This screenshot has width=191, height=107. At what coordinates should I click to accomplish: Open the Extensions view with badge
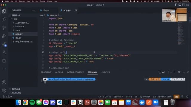[4, 44]
